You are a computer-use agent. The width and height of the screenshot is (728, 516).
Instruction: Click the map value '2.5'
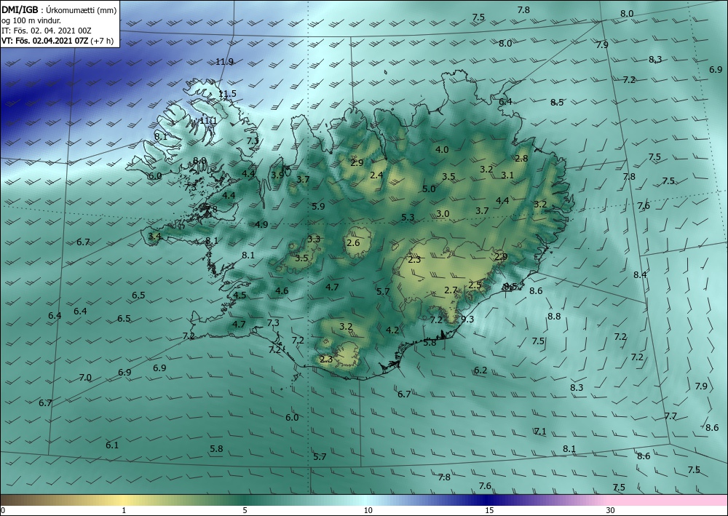[x=475, y=285]
